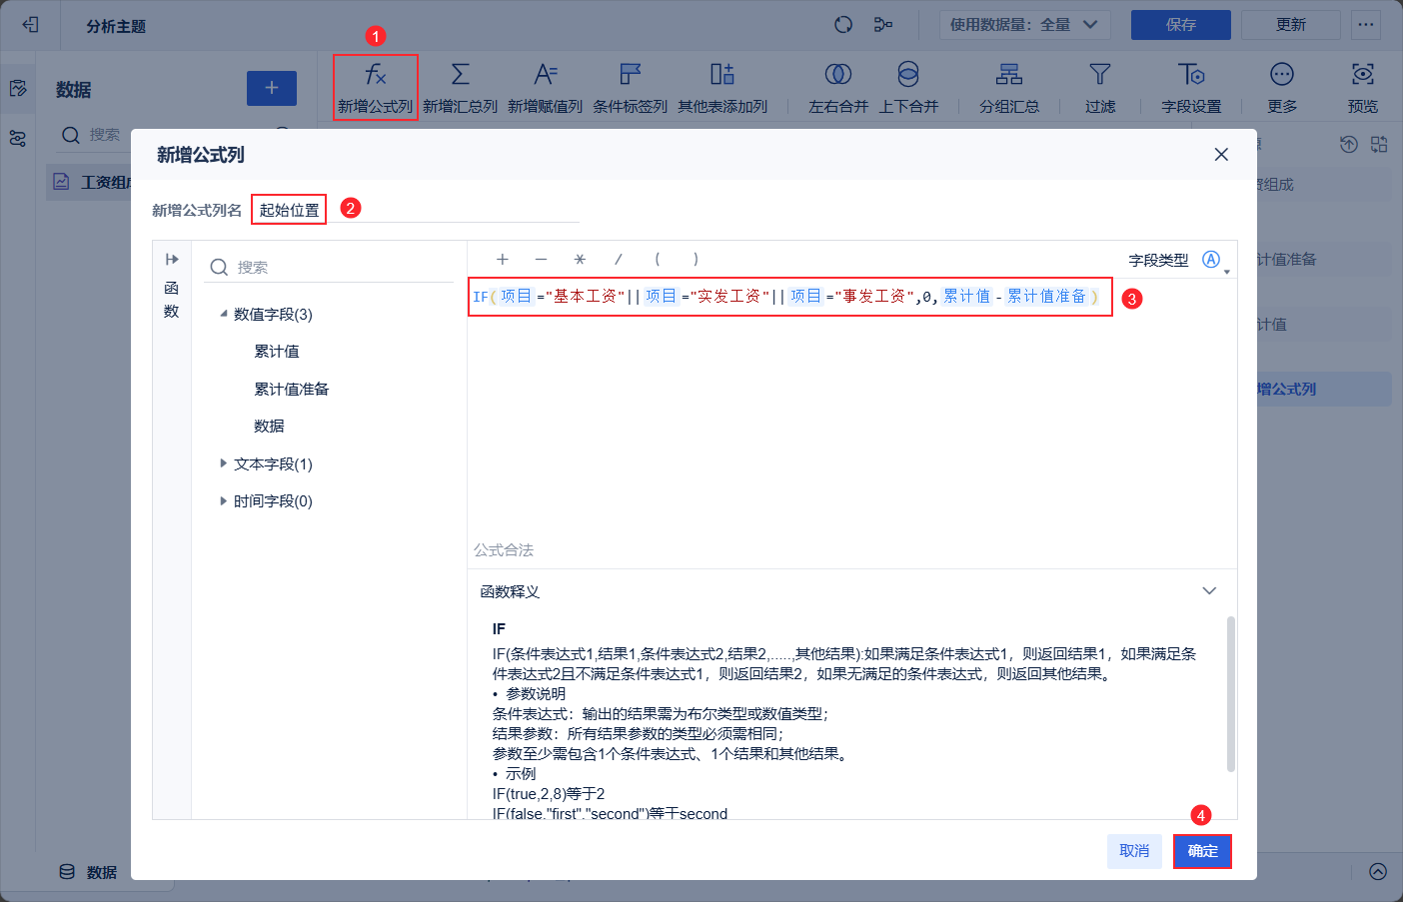Select the 分组汇总 group summary tool

click(1009, 87)
